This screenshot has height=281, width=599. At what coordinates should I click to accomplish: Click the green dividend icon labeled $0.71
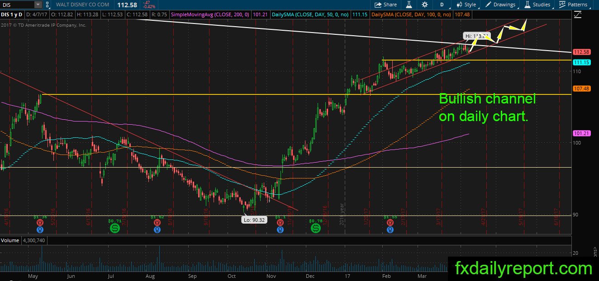(x=115, y=228)
